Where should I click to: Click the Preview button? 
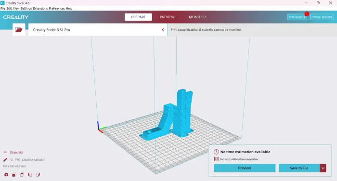(245, 168)
